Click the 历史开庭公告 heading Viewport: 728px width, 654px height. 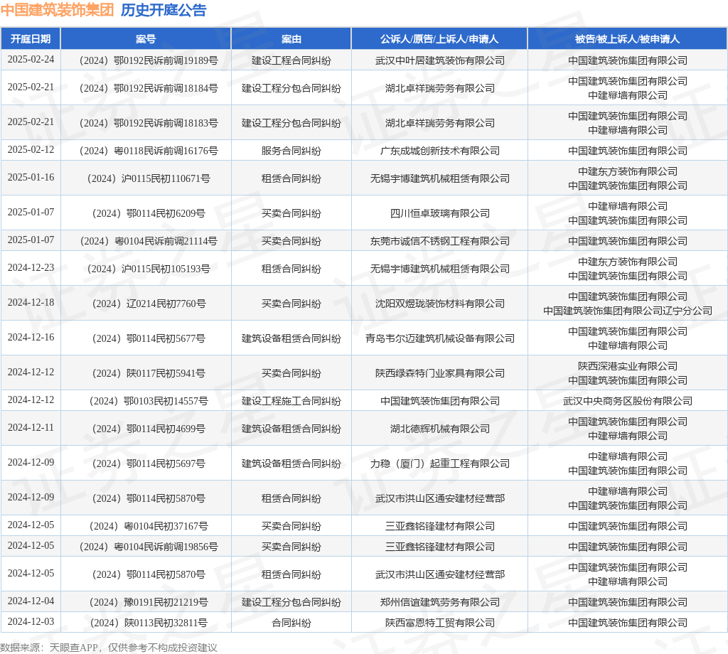click(x=164, y=10)
